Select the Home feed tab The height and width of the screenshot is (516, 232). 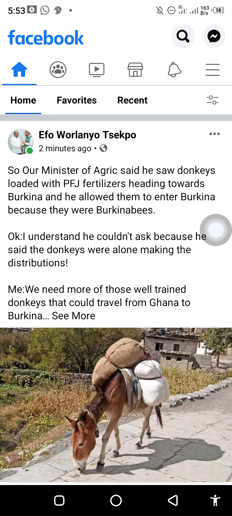coord(23,100)
